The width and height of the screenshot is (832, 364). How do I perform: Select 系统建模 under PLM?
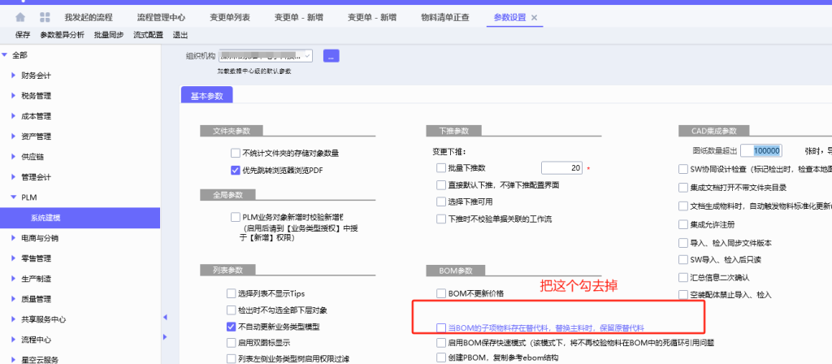click(x=80, y=218)
